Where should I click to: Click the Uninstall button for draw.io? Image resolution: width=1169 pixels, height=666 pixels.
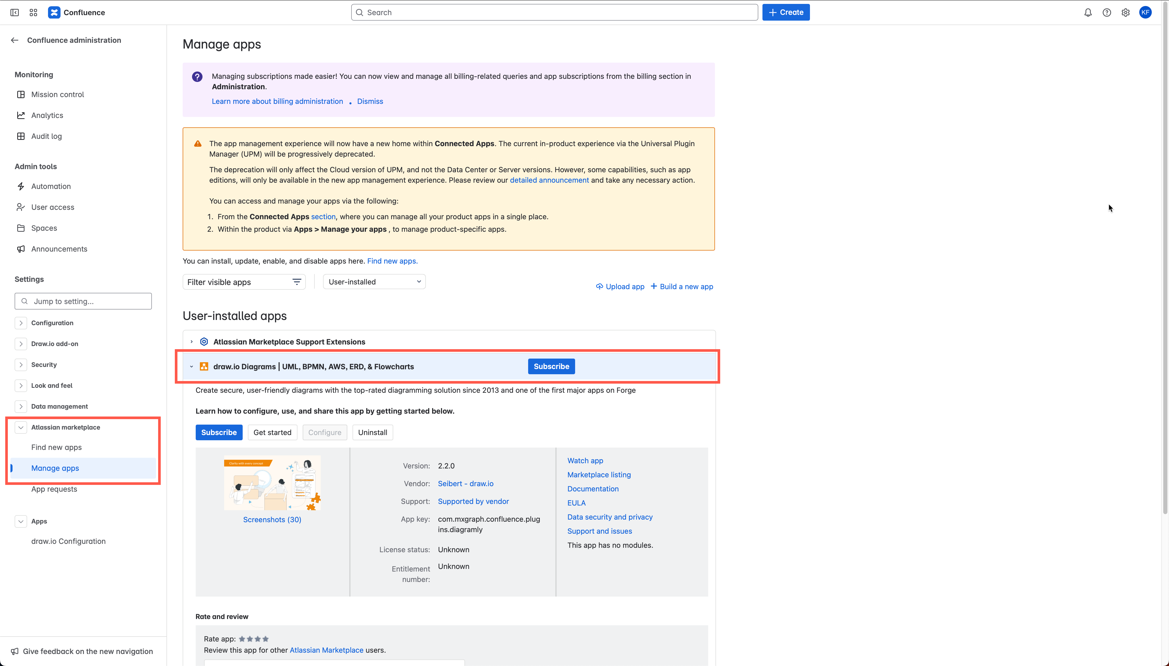click(372, 432)
